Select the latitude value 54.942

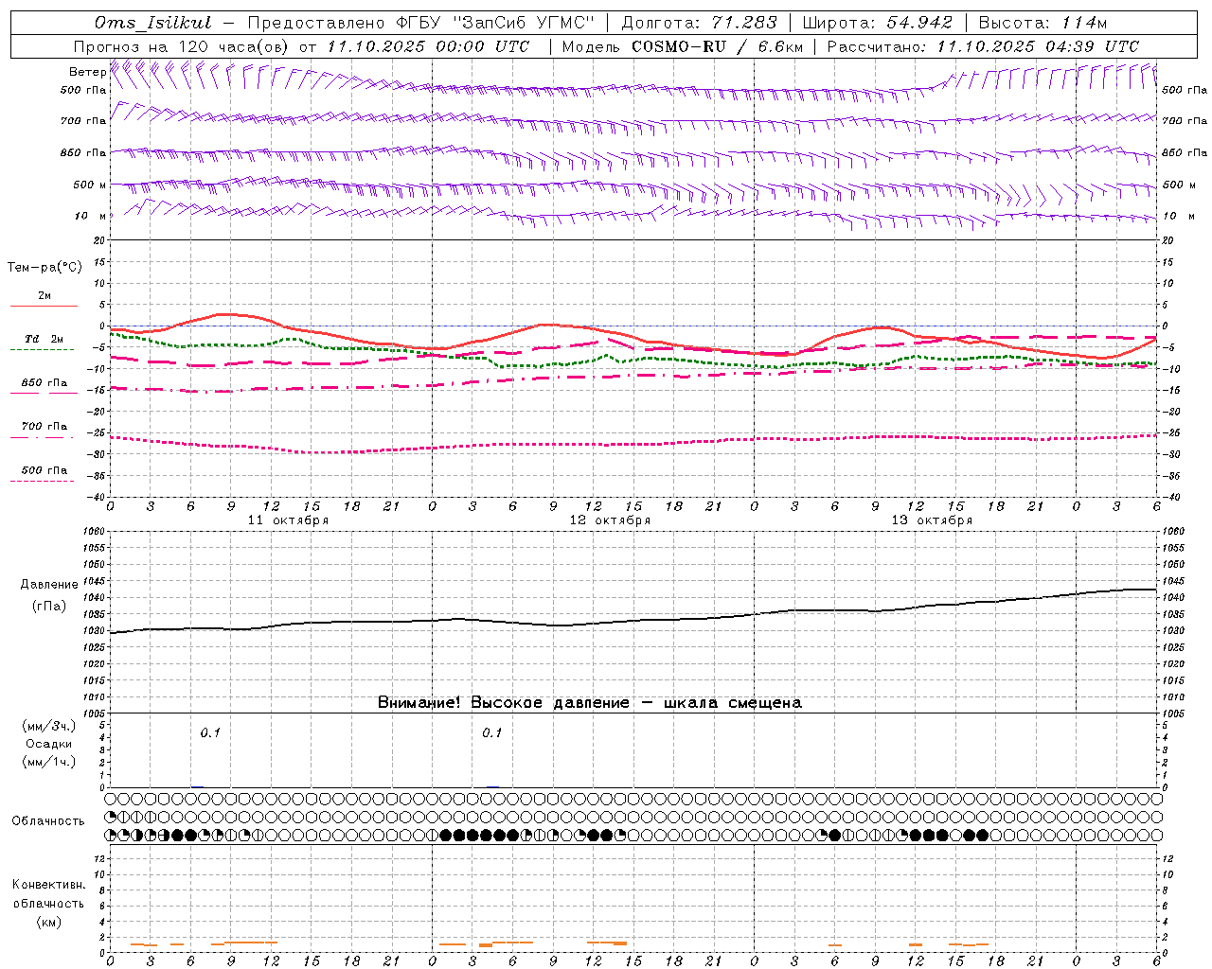point(919,23)
